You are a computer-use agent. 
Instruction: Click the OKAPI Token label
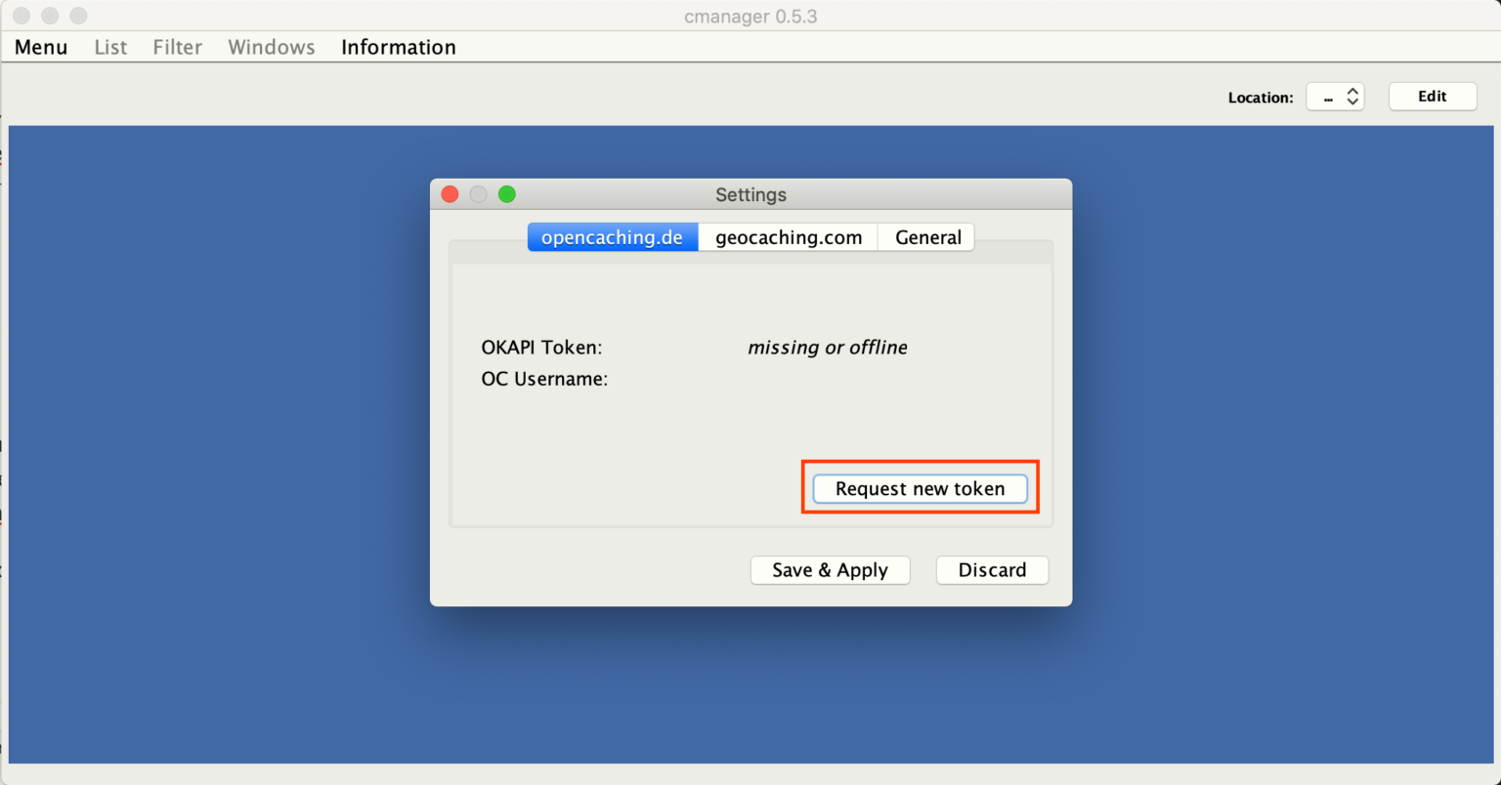541,348
